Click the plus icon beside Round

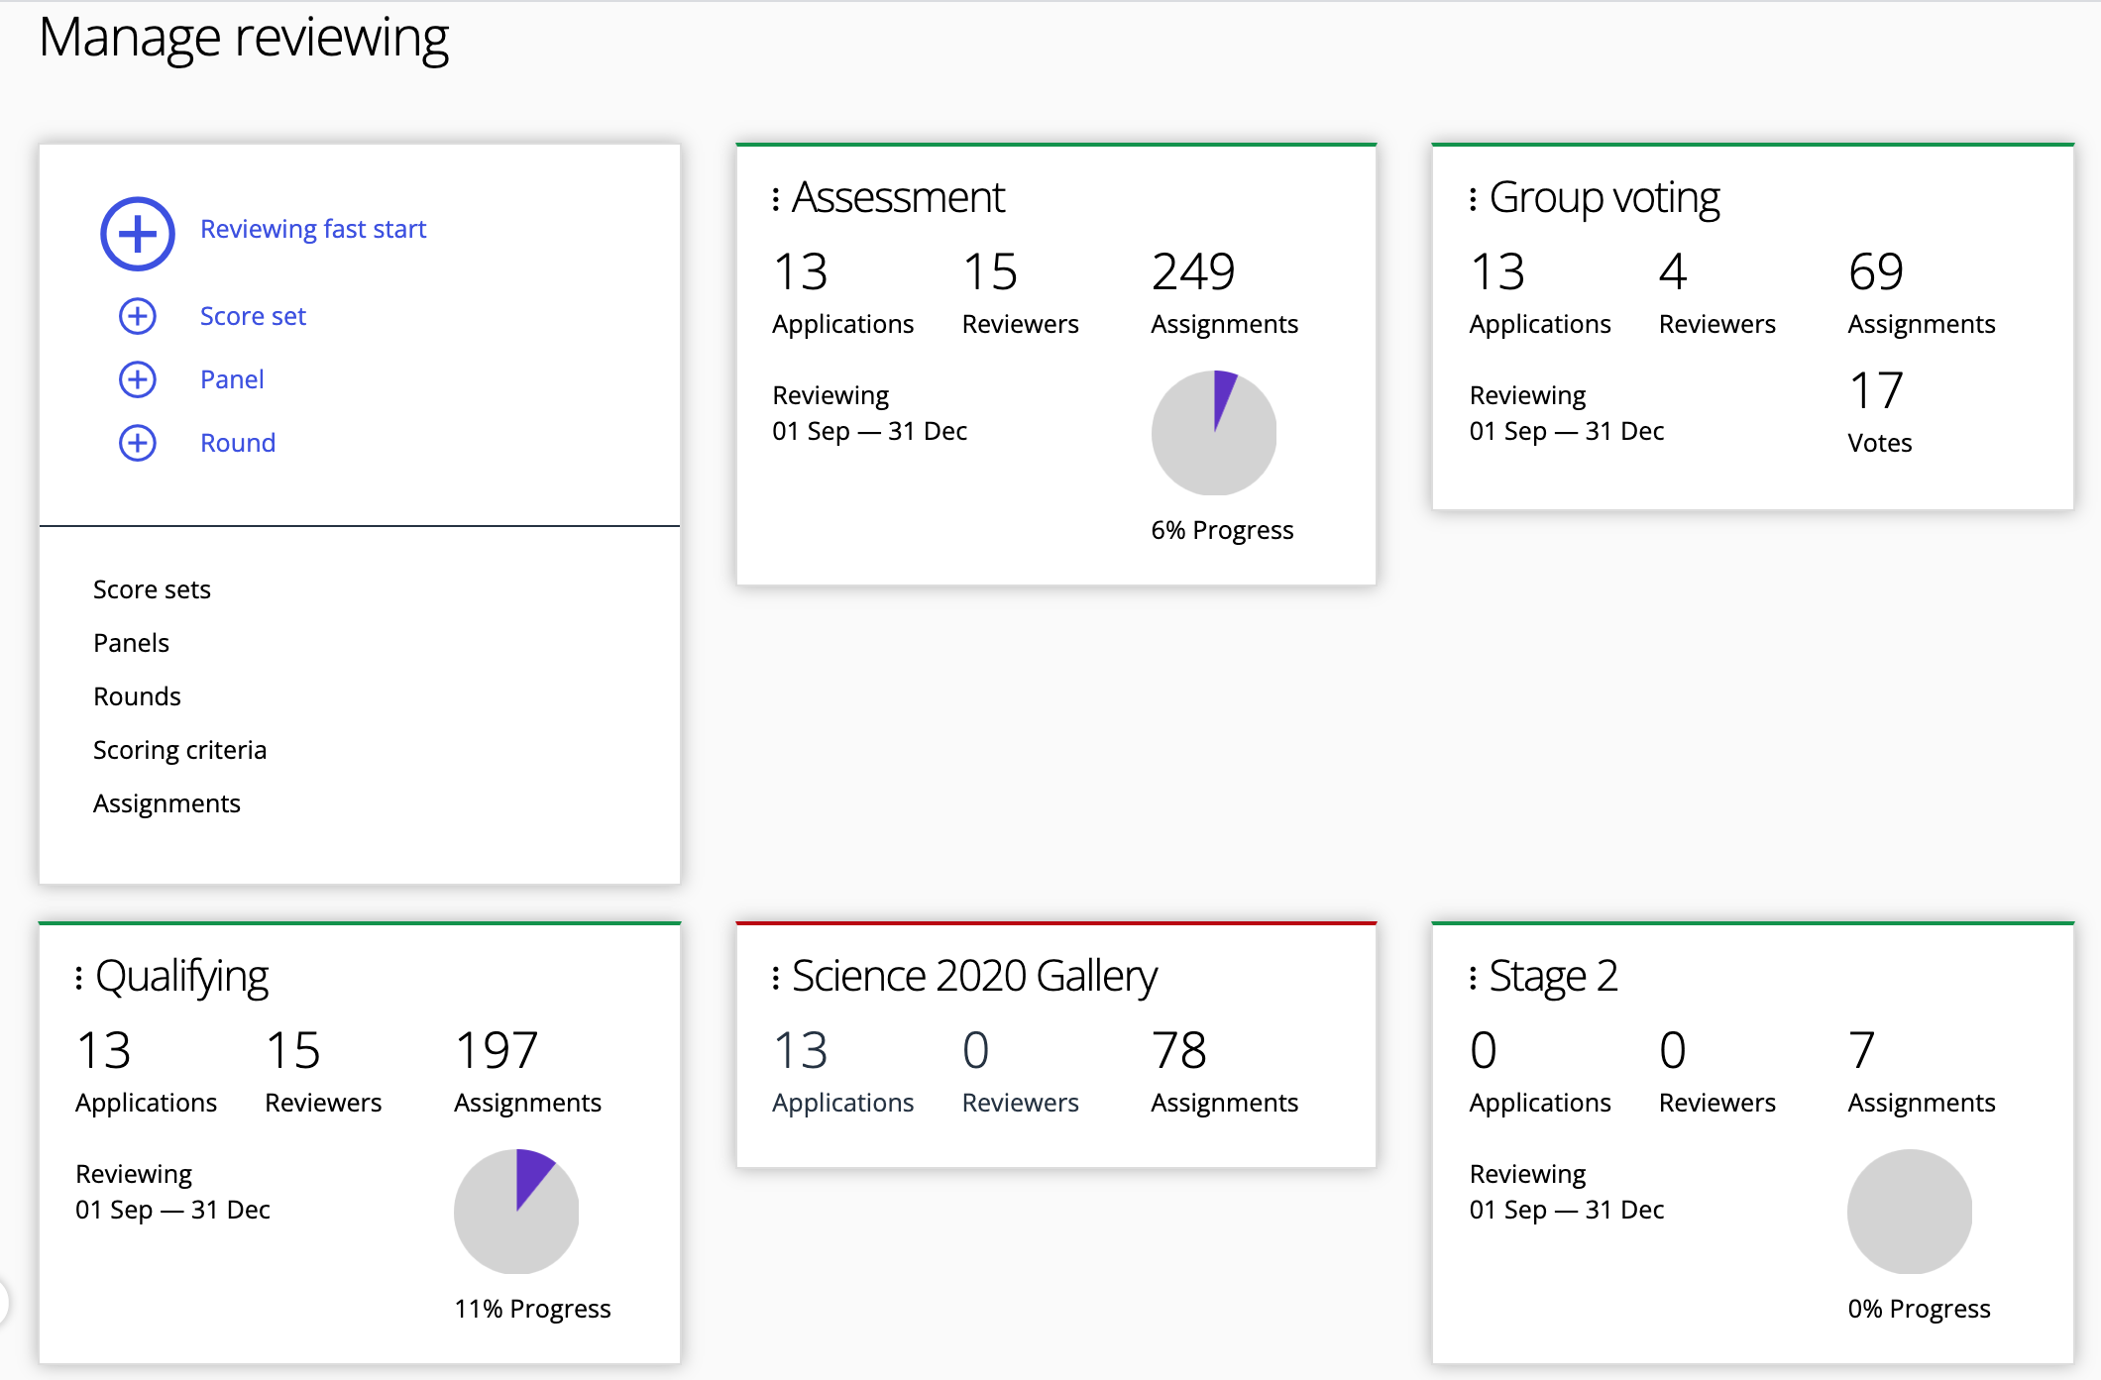tap(138, 443)
